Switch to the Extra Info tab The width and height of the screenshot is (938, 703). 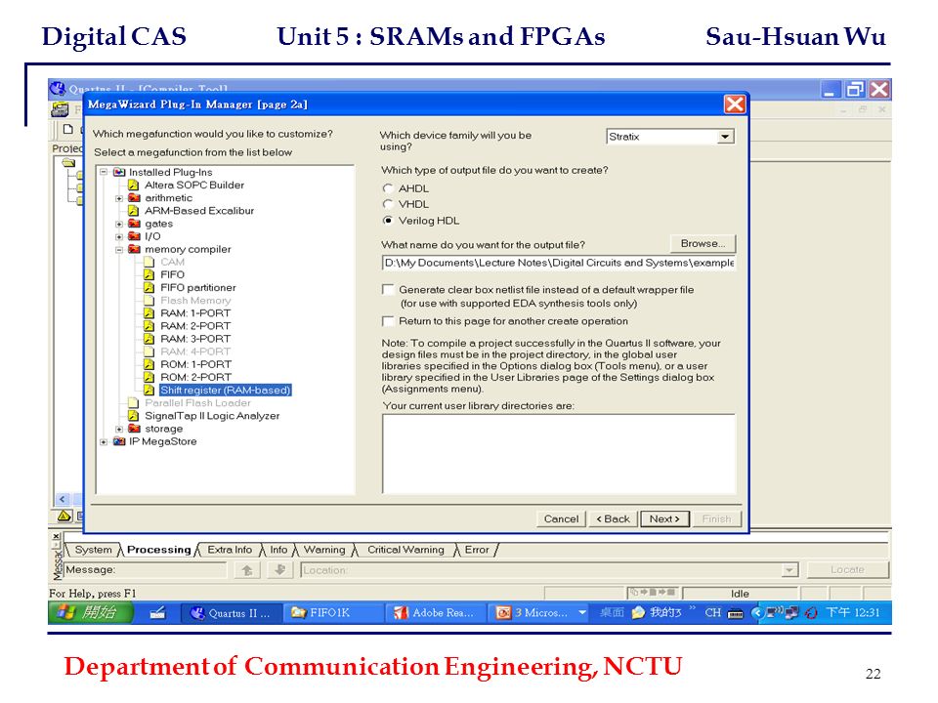click(x=230, y=550)
